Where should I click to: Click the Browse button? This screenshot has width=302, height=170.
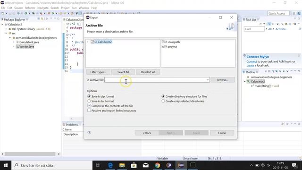[x=222, y=80]
